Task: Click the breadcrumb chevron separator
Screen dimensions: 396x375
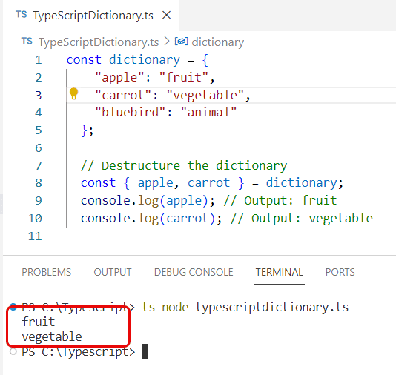Action: click(x=167, y=42)
